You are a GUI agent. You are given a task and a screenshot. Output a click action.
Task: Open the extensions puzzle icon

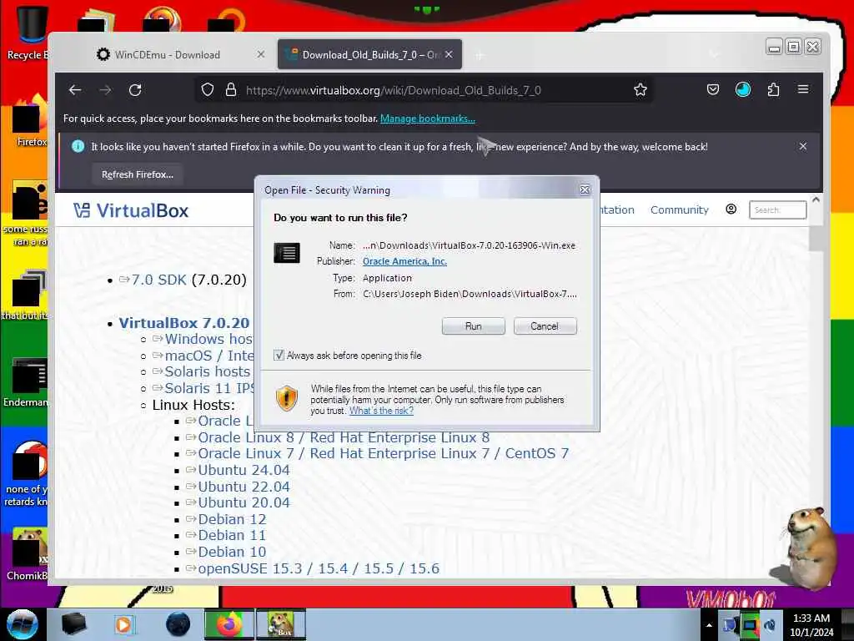pos(773,90)
